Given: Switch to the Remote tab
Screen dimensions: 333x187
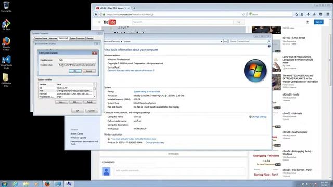Looking at the screenshot, I should [x=89, y=38].
